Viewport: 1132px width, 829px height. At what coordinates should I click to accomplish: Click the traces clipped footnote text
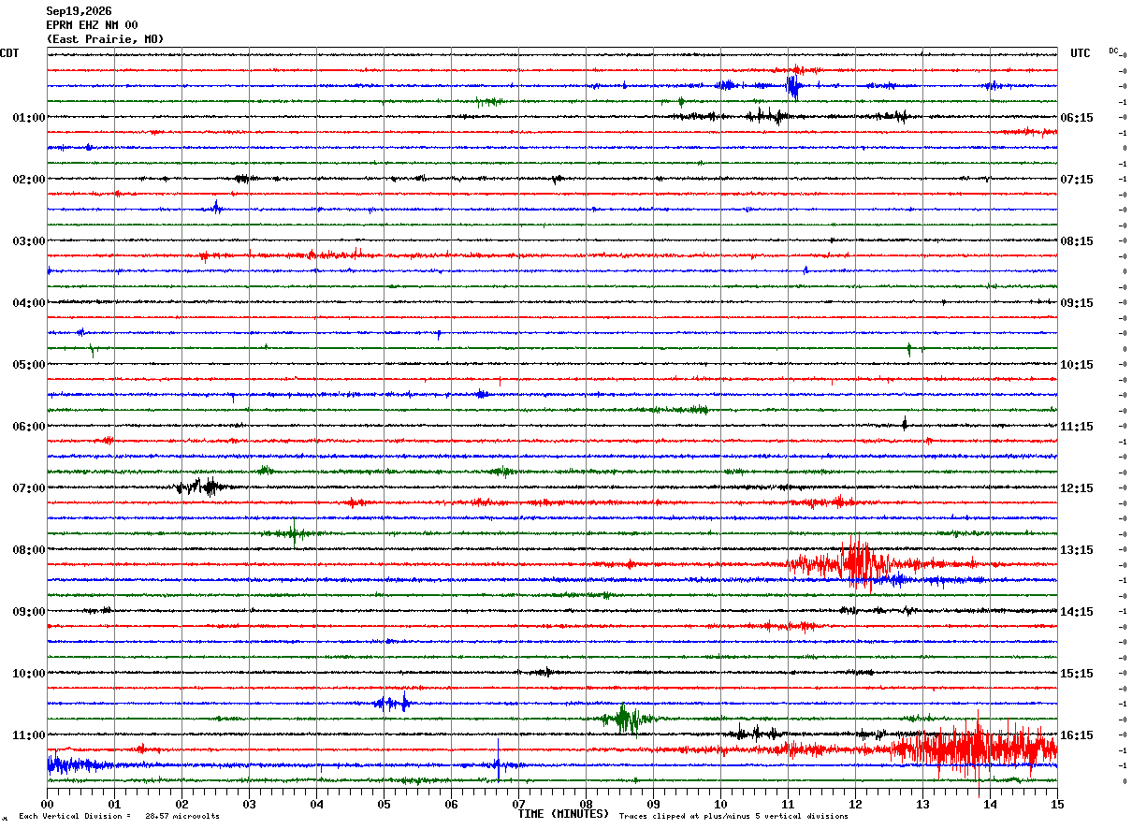click(733, 816)
